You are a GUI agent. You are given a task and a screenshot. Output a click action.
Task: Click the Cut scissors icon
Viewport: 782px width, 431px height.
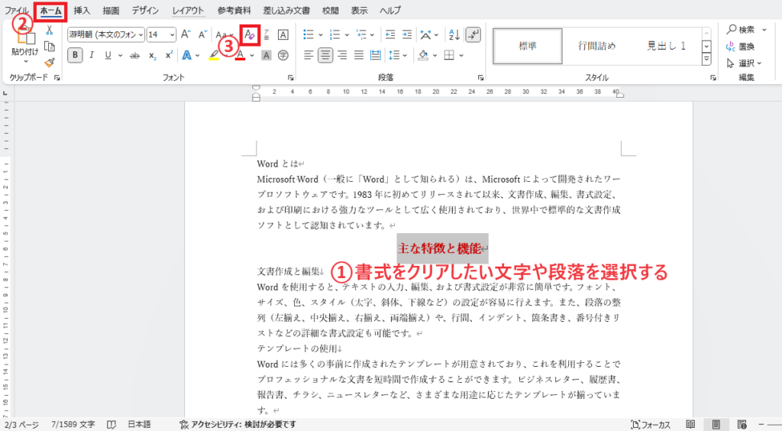[50, 31]
